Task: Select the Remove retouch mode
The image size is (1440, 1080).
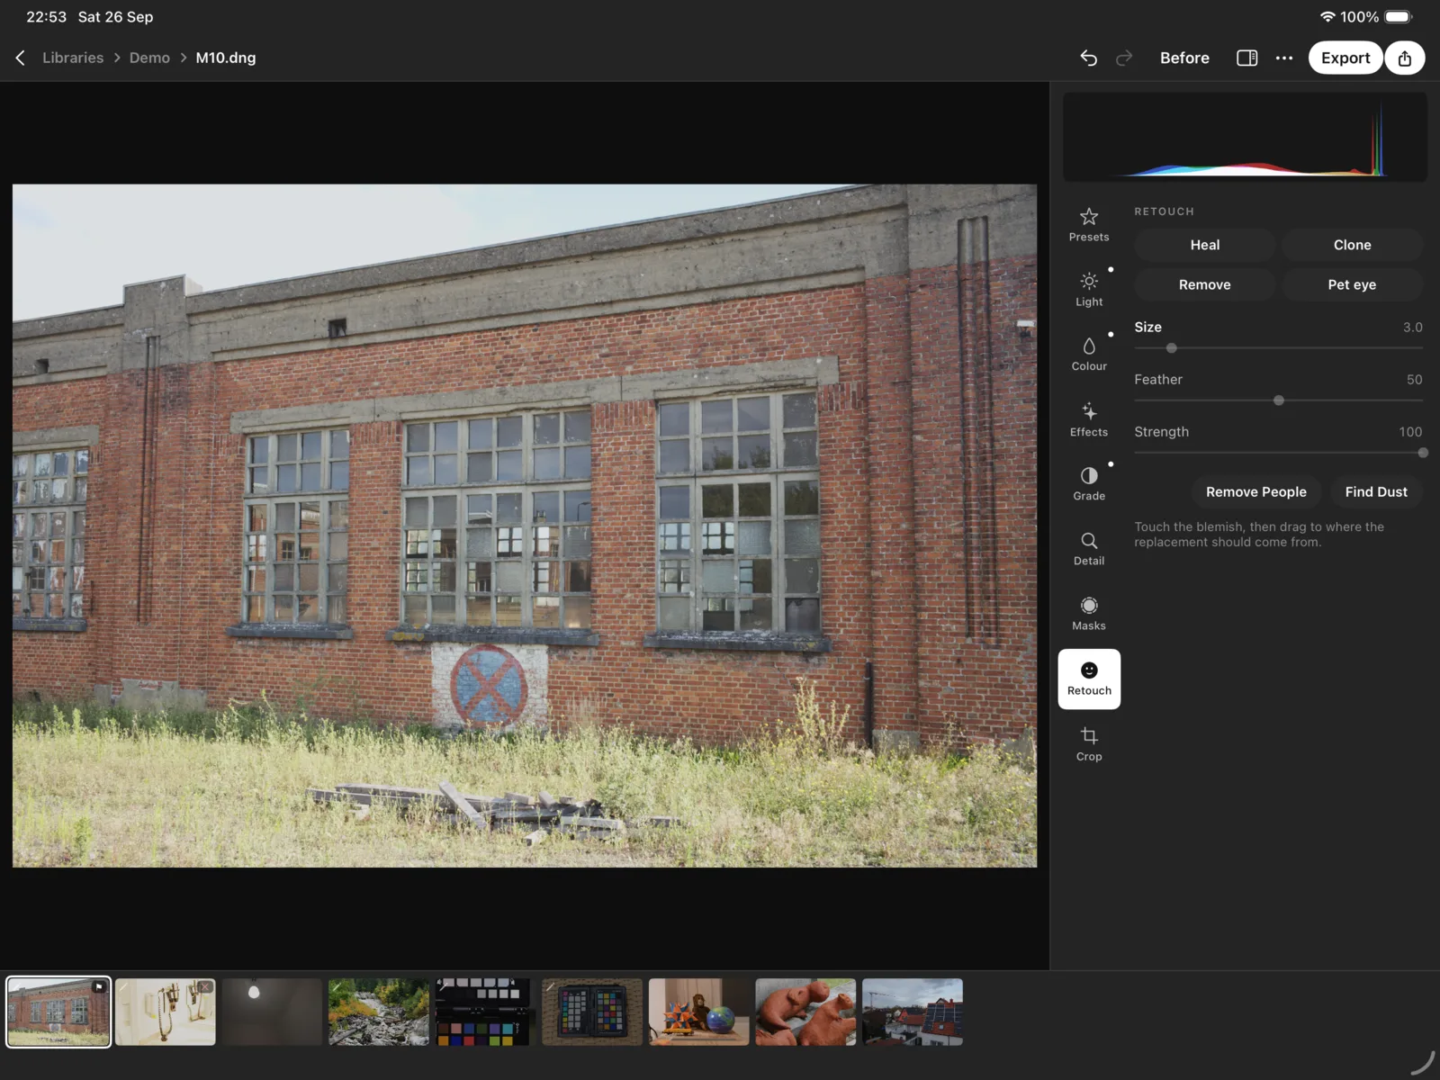Action: tap(1204, 284)
